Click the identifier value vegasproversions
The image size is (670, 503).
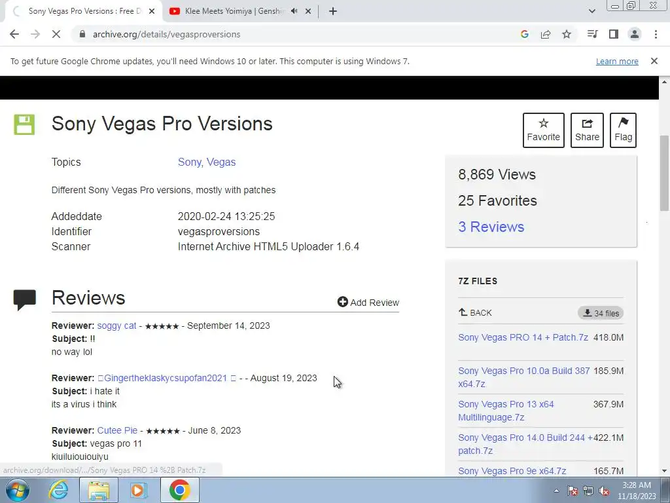[219, 231]
